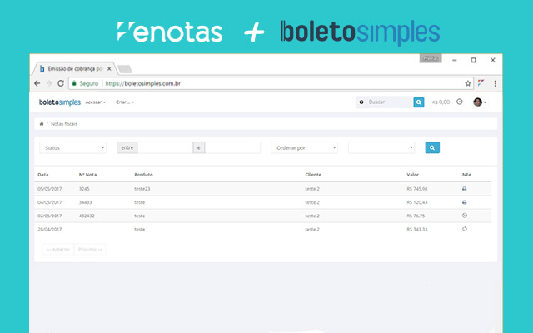Click value R$ 76,75
This screenshot has width=533, height=333.
point(416,216)
